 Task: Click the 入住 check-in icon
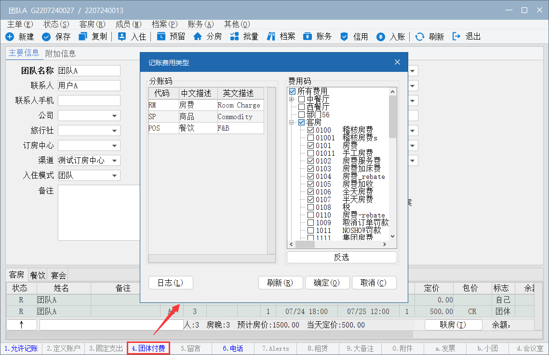coord(122,37)
